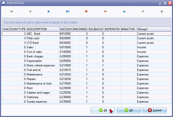
Task: Click the next record blue arrow
Action: (49, 12)
